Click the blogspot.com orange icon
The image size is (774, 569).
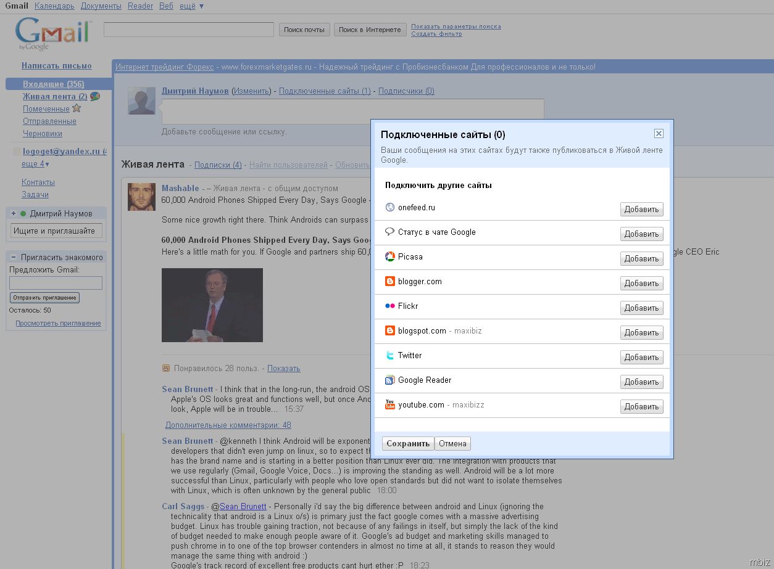389,331
